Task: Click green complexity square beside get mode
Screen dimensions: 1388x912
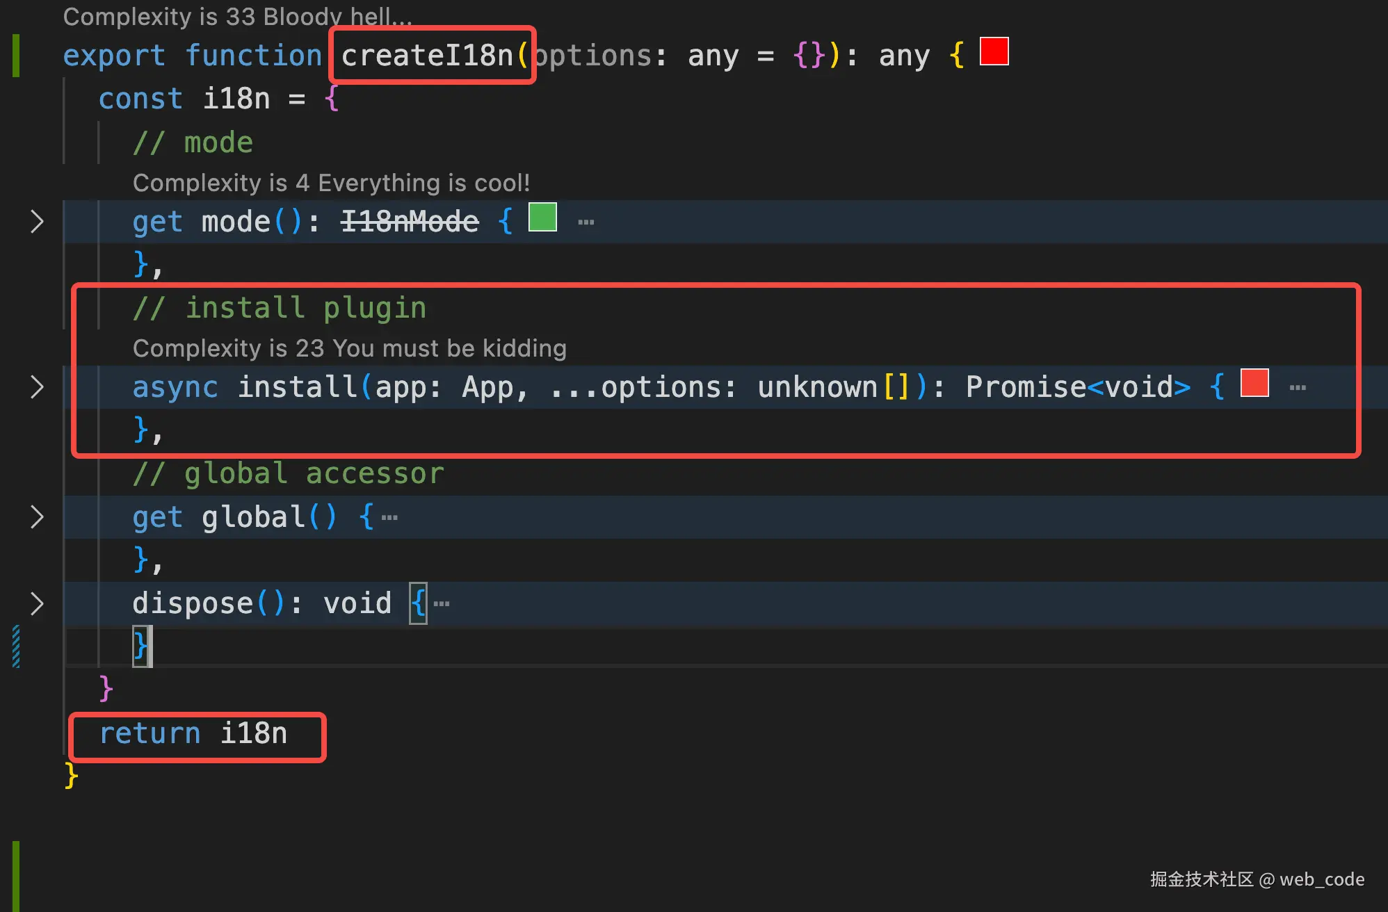Action: coord(542,217)
